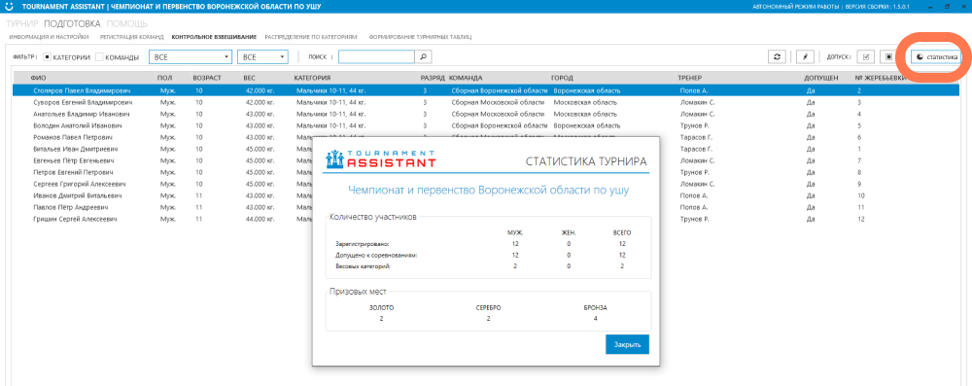Click draw number 10 in Иванов row
972x386 pixels.
coord(861,195)
